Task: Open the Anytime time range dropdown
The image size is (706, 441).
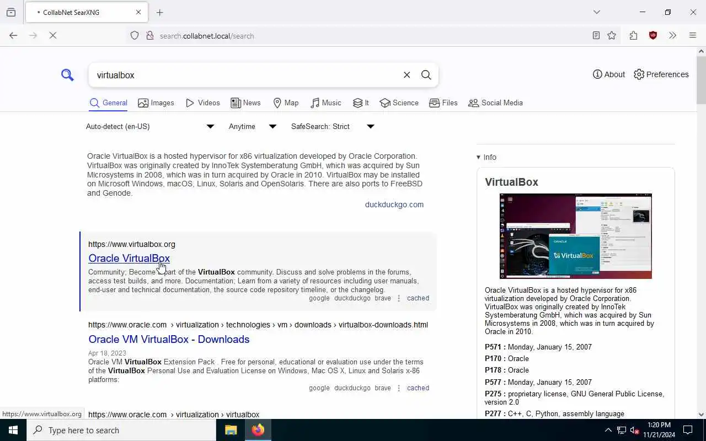Action: coord(253,126)
